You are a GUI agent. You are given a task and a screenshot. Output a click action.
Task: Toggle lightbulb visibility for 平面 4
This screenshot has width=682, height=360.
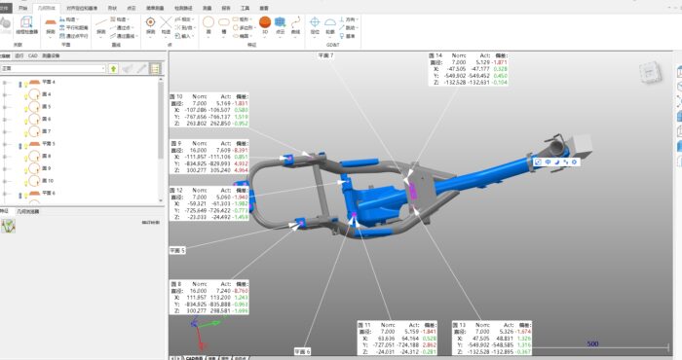click(25, 84)
